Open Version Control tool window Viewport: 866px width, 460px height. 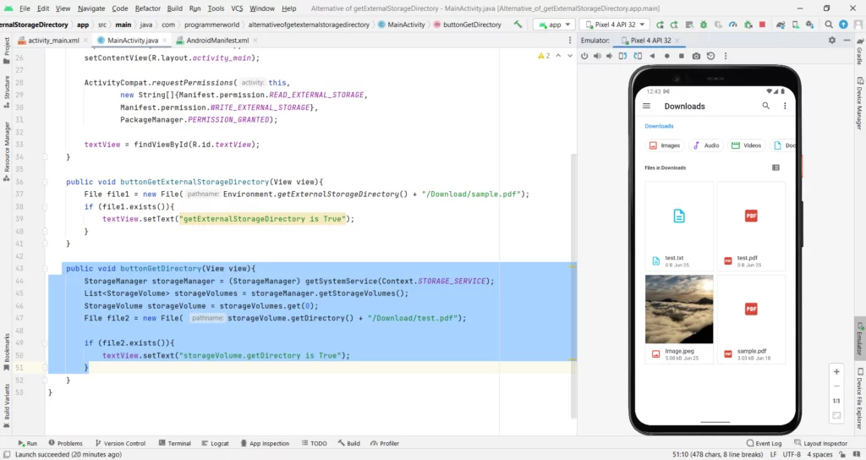coord(120,443)
